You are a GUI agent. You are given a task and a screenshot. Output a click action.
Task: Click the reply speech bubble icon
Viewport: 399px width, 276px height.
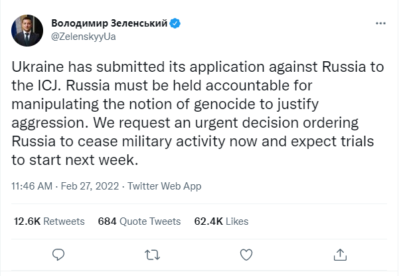pos(58,253)
